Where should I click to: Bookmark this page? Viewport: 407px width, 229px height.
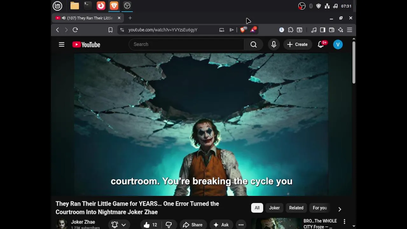tap(110, 30)
